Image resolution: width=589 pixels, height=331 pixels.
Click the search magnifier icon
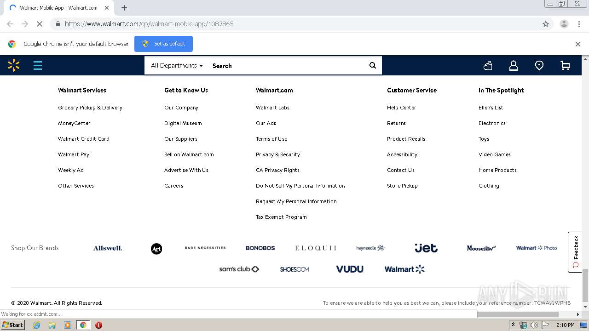[x=373, y=65]
